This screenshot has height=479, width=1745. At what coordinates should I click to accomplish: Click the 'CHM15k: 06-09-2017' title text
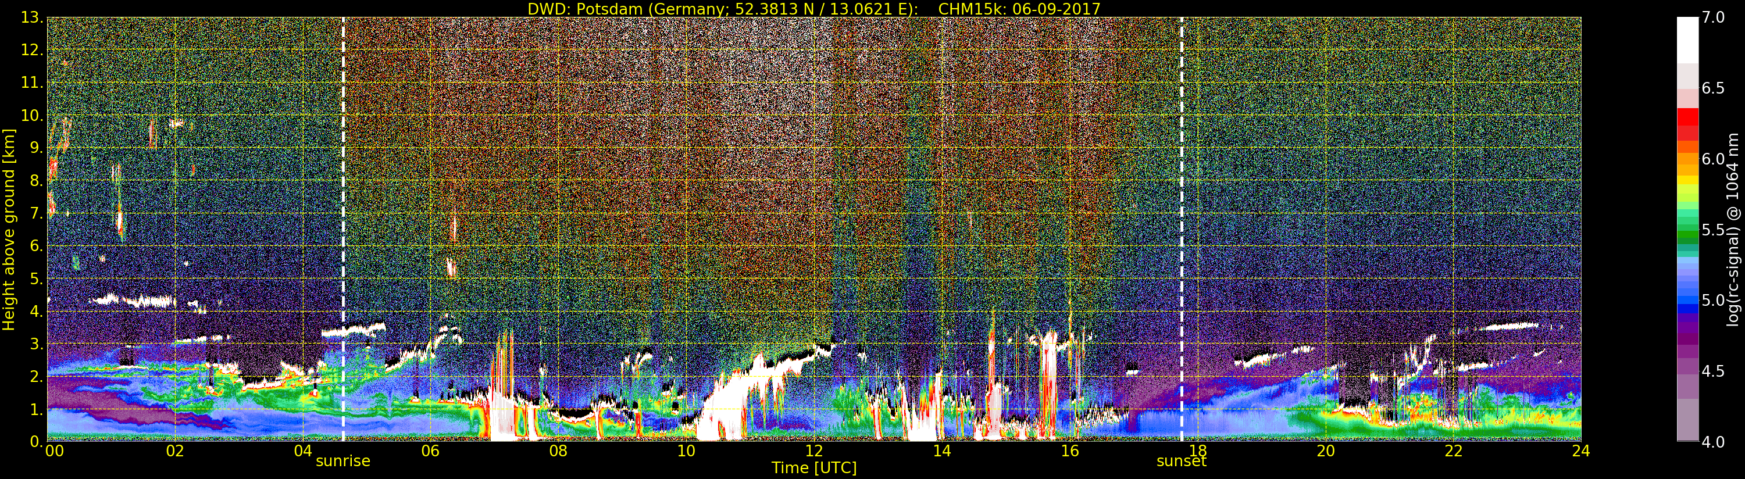tap(1019, 9)
